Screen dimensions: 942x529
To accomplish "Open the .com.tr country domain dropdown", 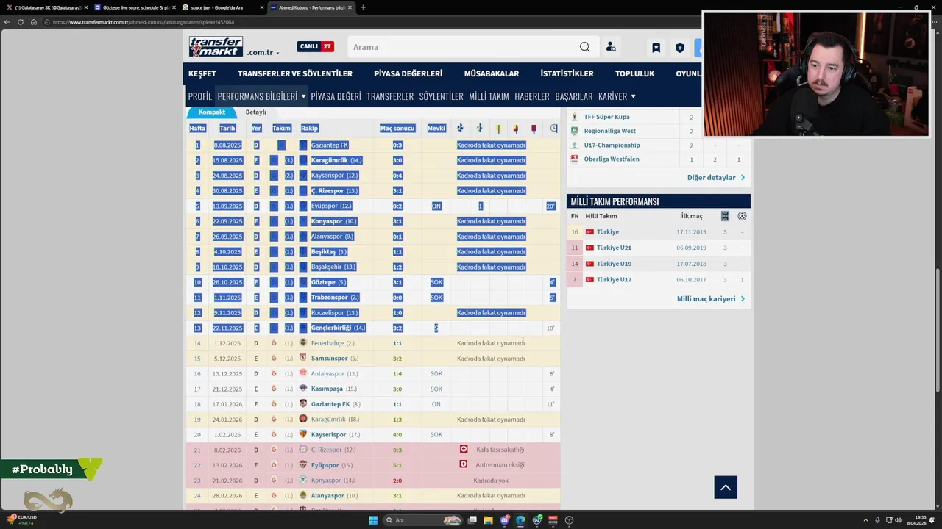I will [x=263, y=53].
